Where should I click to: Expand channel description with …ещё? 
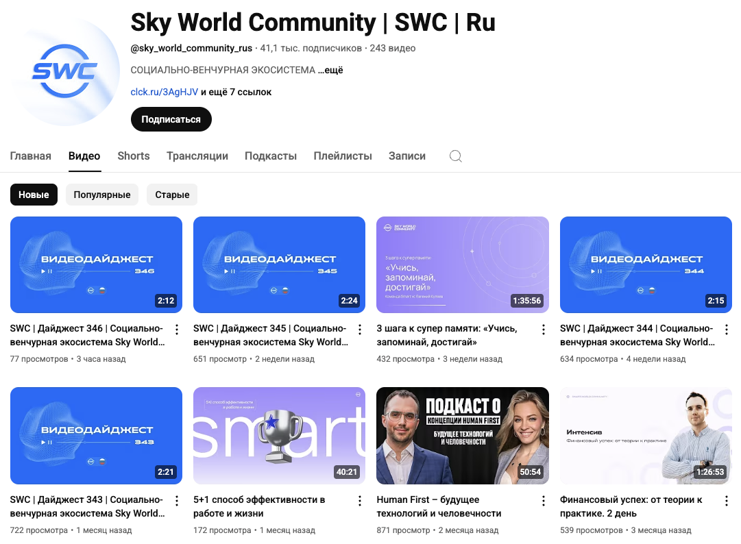(330, 71)
